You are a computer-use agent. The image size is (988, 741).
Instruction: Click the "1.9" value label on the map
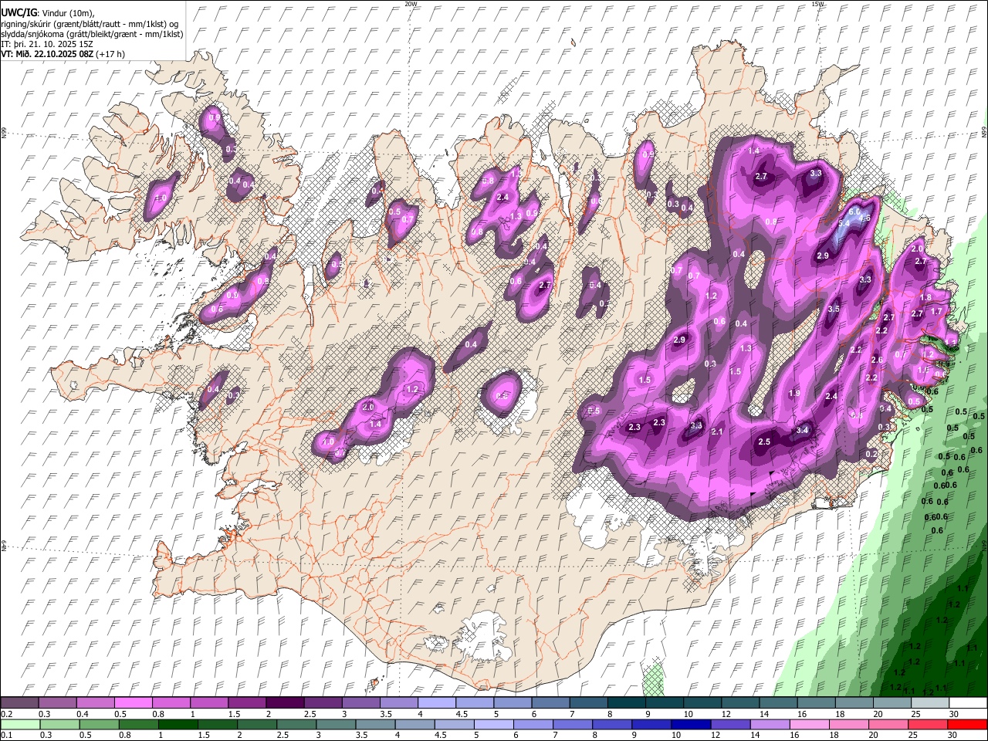(794, 394)
